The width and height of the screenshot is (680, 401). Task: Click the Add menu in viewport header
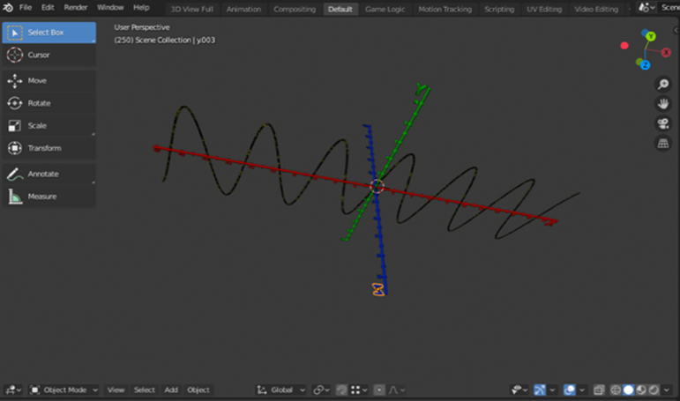pos(171,390)
